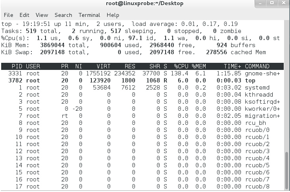
Task: Click the 234352 RES value
Action: coord(125,73)
